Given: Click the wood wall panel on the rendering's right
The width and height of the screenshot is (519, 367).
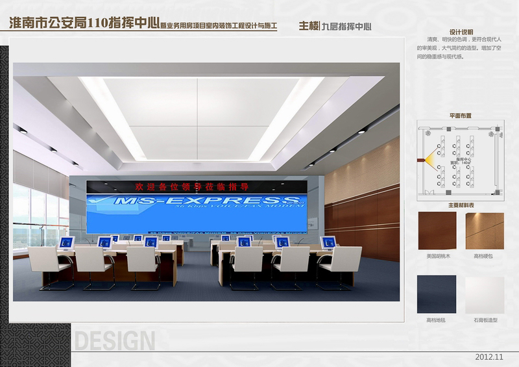Looking at the screenshot, I should click(x=362, y=214).
